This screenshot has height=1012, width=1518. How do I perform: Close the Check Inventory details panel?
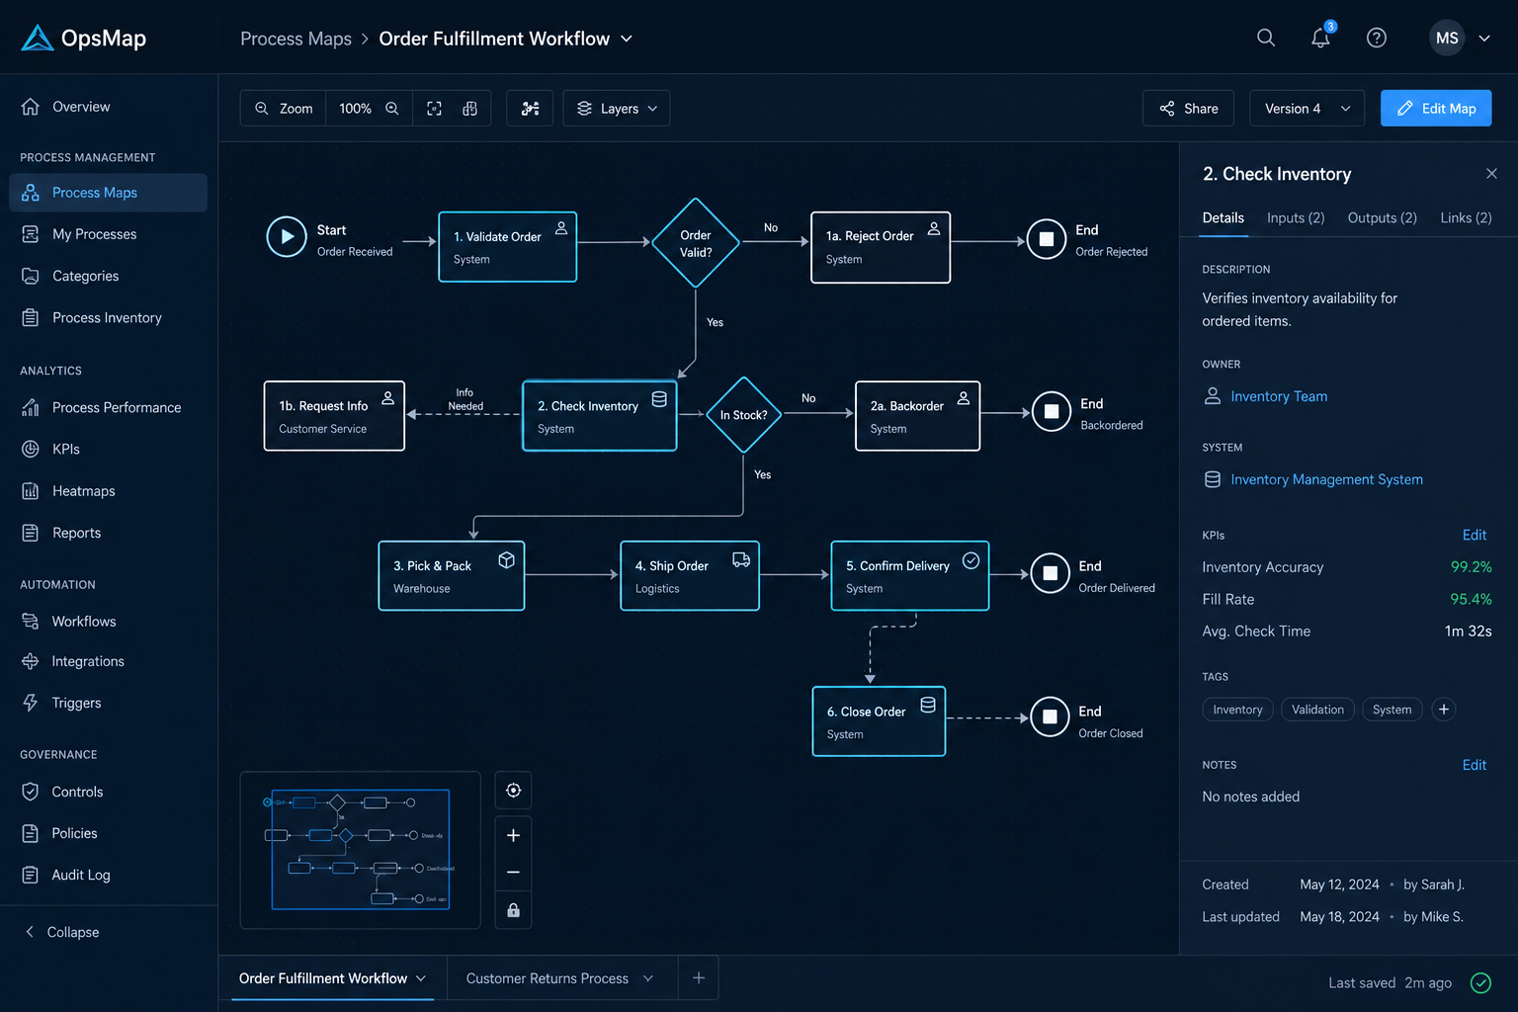1491,174
